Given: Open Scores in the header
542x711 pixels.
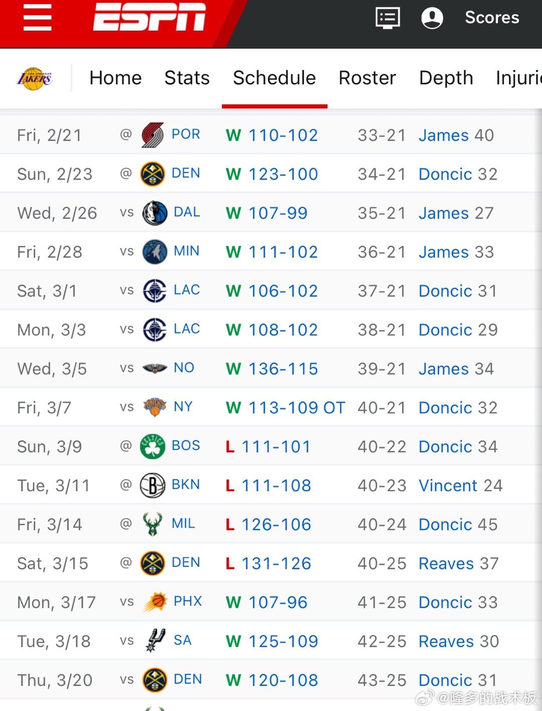Looking at the screenshot, I should (492, 18).
